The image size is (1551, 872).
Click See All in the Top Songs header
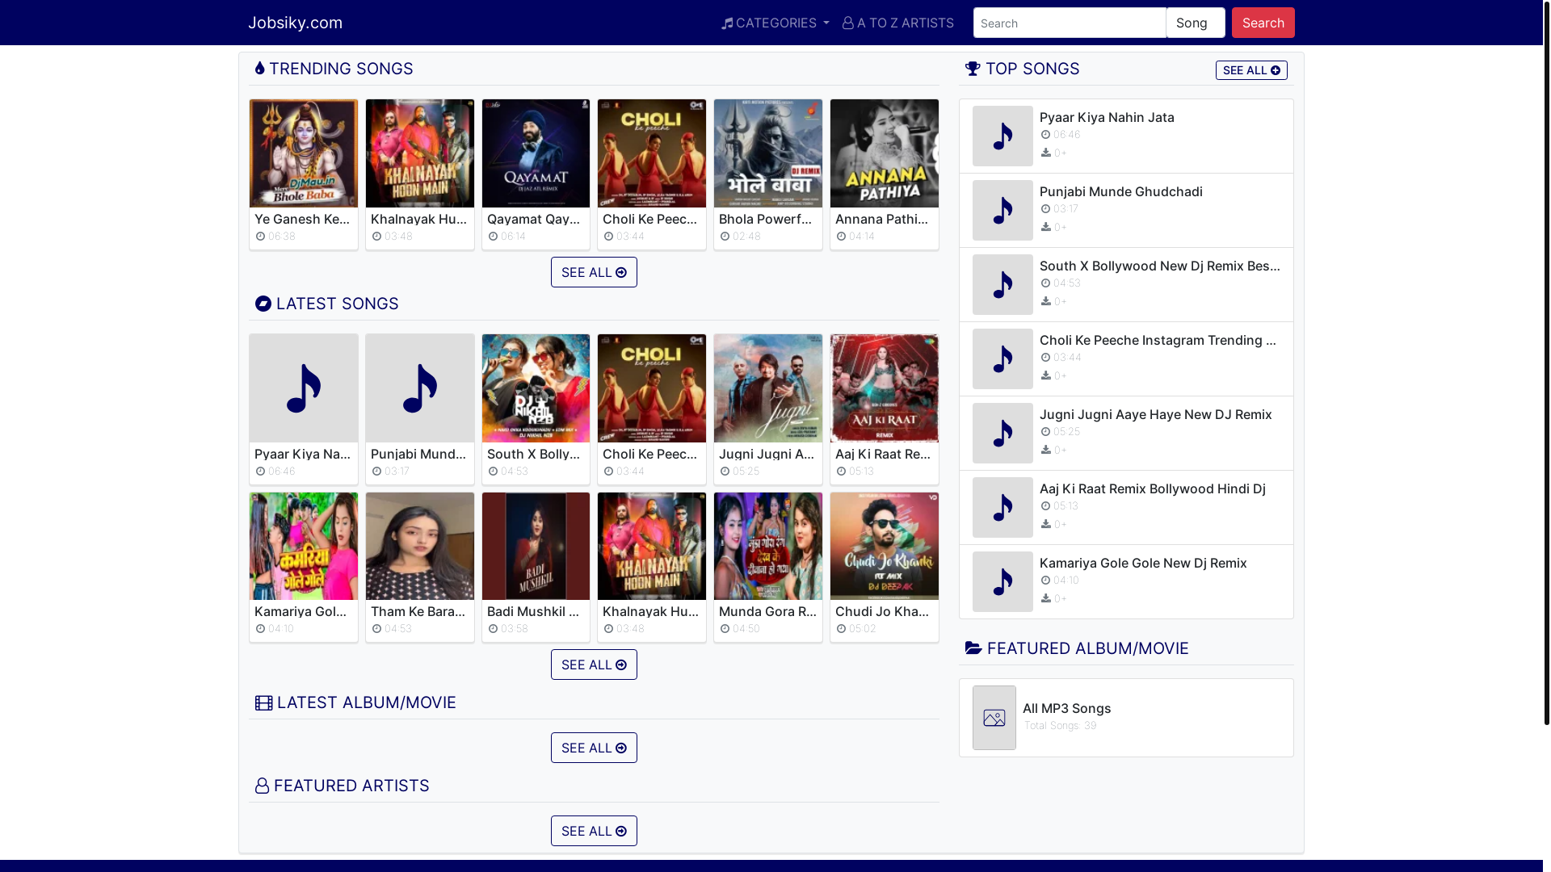click(x=1251, y=70)
